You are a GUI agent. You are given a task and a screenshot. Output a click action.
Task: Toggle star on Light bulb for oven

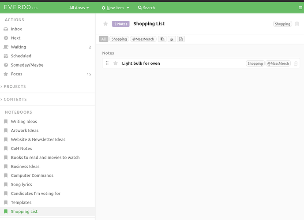coord(115,63)
